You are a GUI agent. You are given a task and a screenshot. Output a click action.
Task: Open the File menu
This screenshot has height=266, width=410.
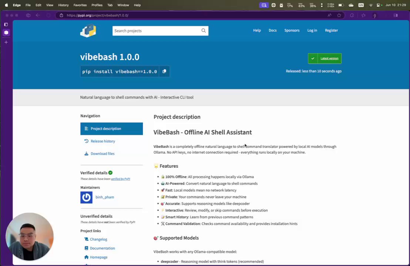28,5
